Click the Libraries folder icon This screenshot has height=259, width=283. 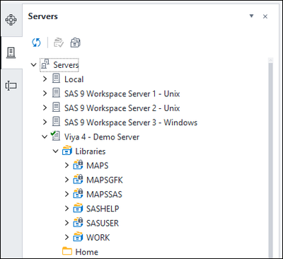coord(67,151)
